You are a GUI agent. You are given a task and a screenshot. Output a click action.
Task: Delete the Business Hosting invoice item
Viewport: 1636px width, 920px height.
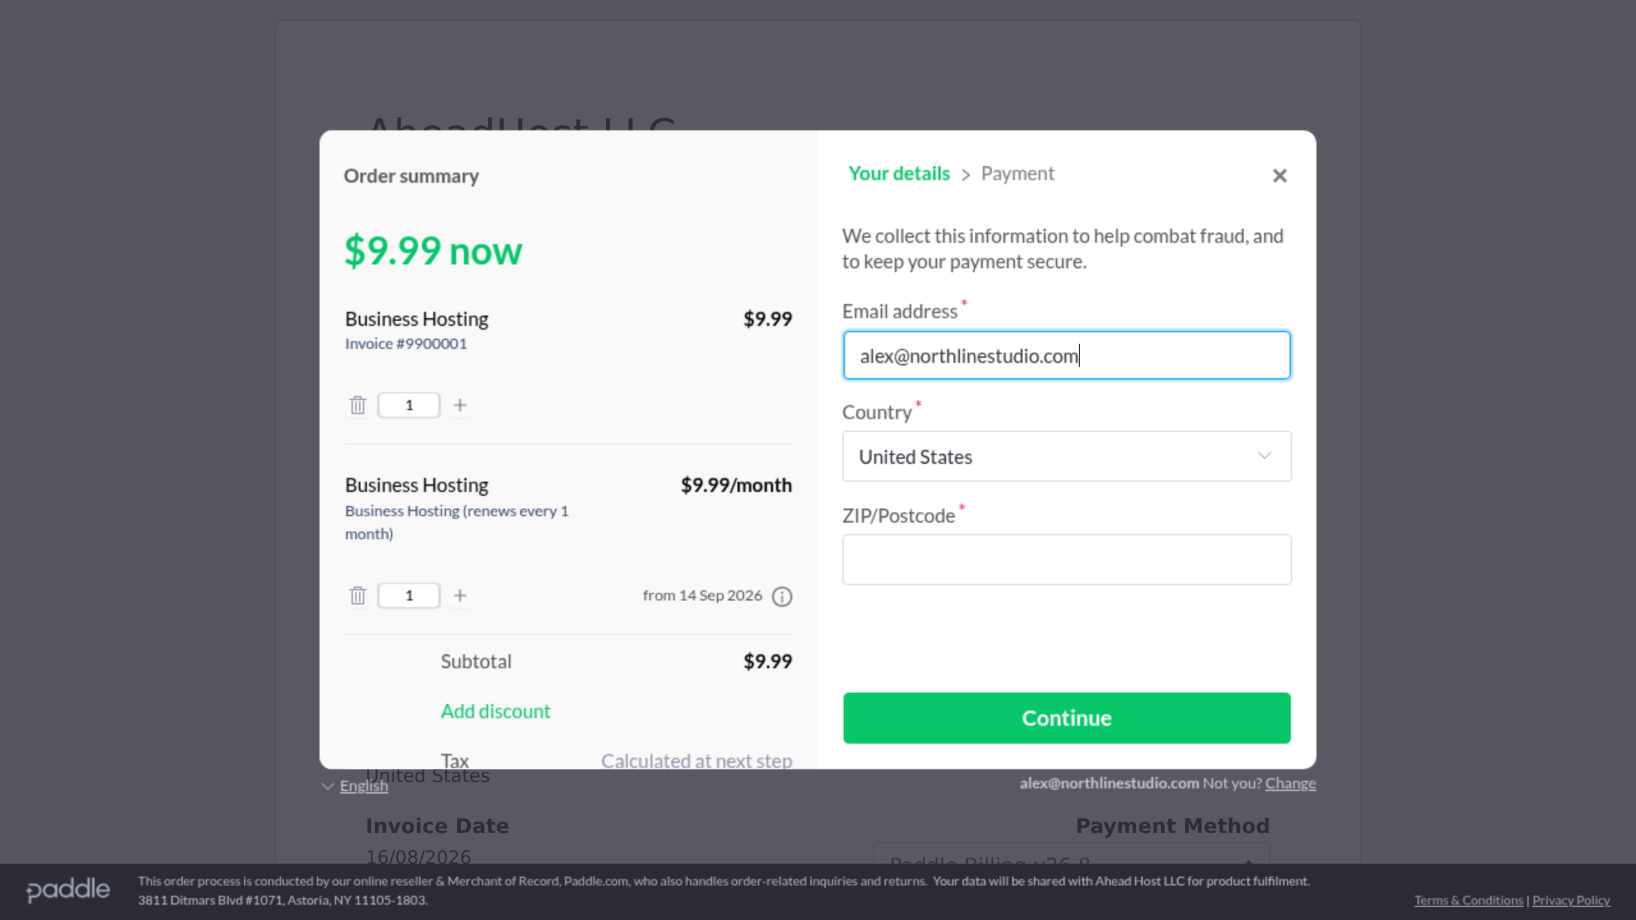click(x=358, y=405)
